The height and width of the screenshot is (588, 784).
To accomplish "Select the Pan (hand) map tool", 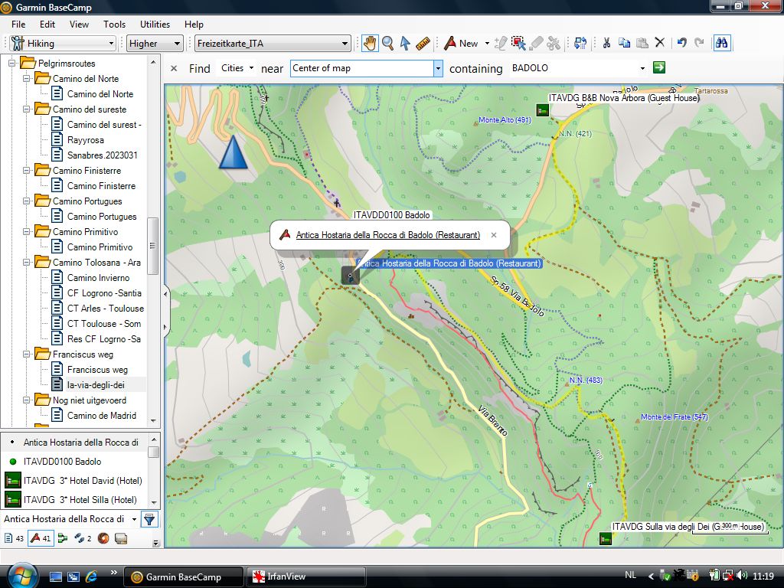I will tap(370, 44).
